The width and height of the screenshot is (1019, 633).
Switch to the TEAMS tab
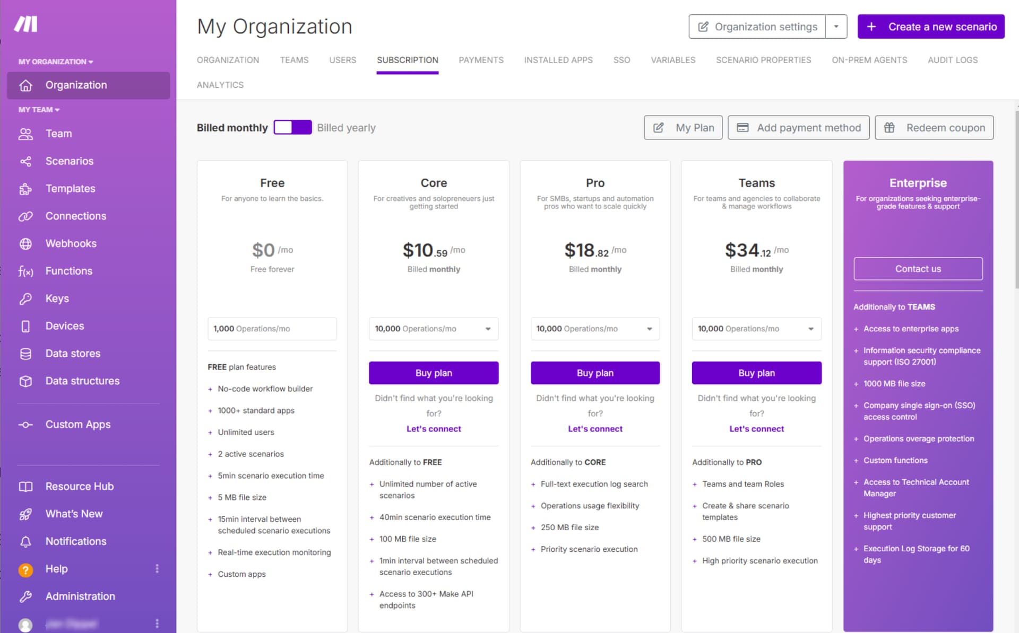[295, 60]
